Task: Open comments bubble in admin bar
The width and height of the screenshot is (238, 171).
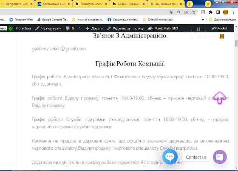Action: click(70, 28)
